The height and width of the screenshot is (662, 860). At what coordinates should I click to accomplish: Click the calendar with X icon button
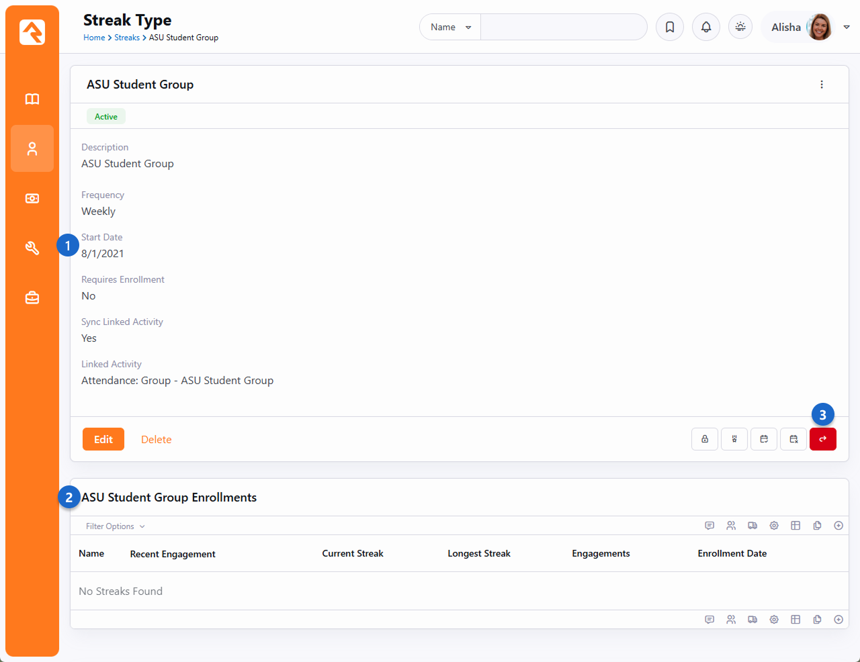[x=793, y=439]
